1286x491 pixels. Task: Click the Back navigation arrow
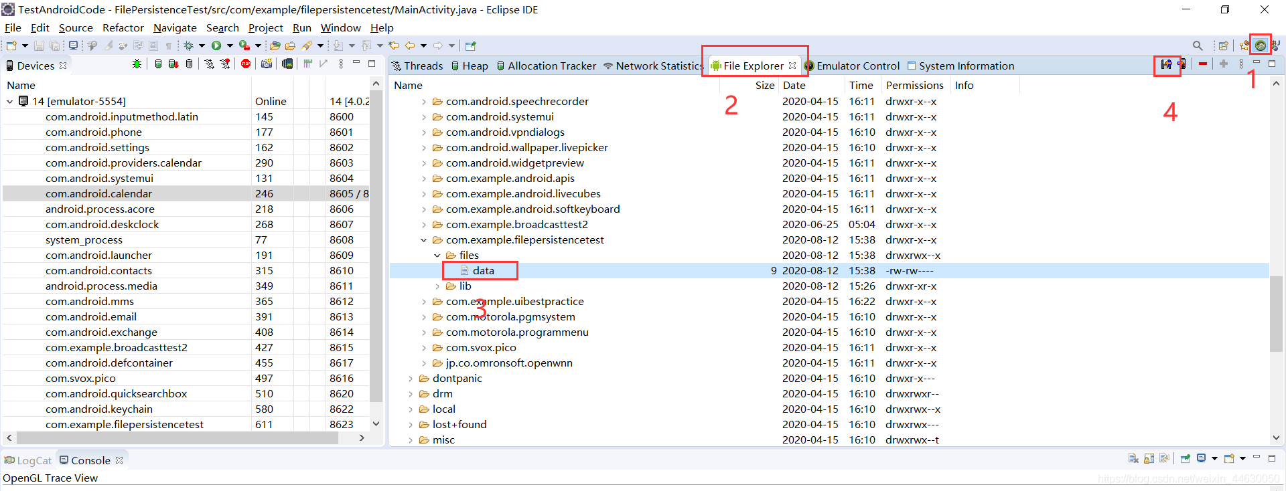(410, 45)
